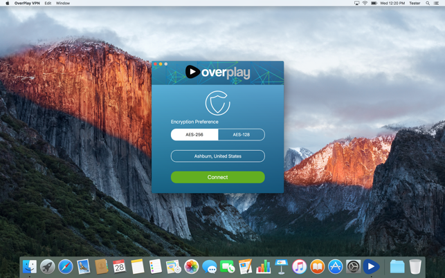The width and height of the screenshot is (445, 278).
Task: Open Keynote podium icon in Dock
Action: tap(282, 267)
